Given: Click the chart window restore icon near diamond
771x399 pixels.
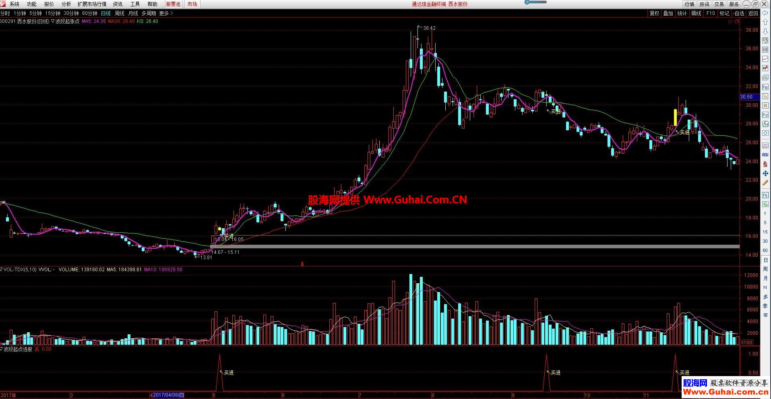Looking at the screenshot, I should pyautogui.click(x=737, y=21).
